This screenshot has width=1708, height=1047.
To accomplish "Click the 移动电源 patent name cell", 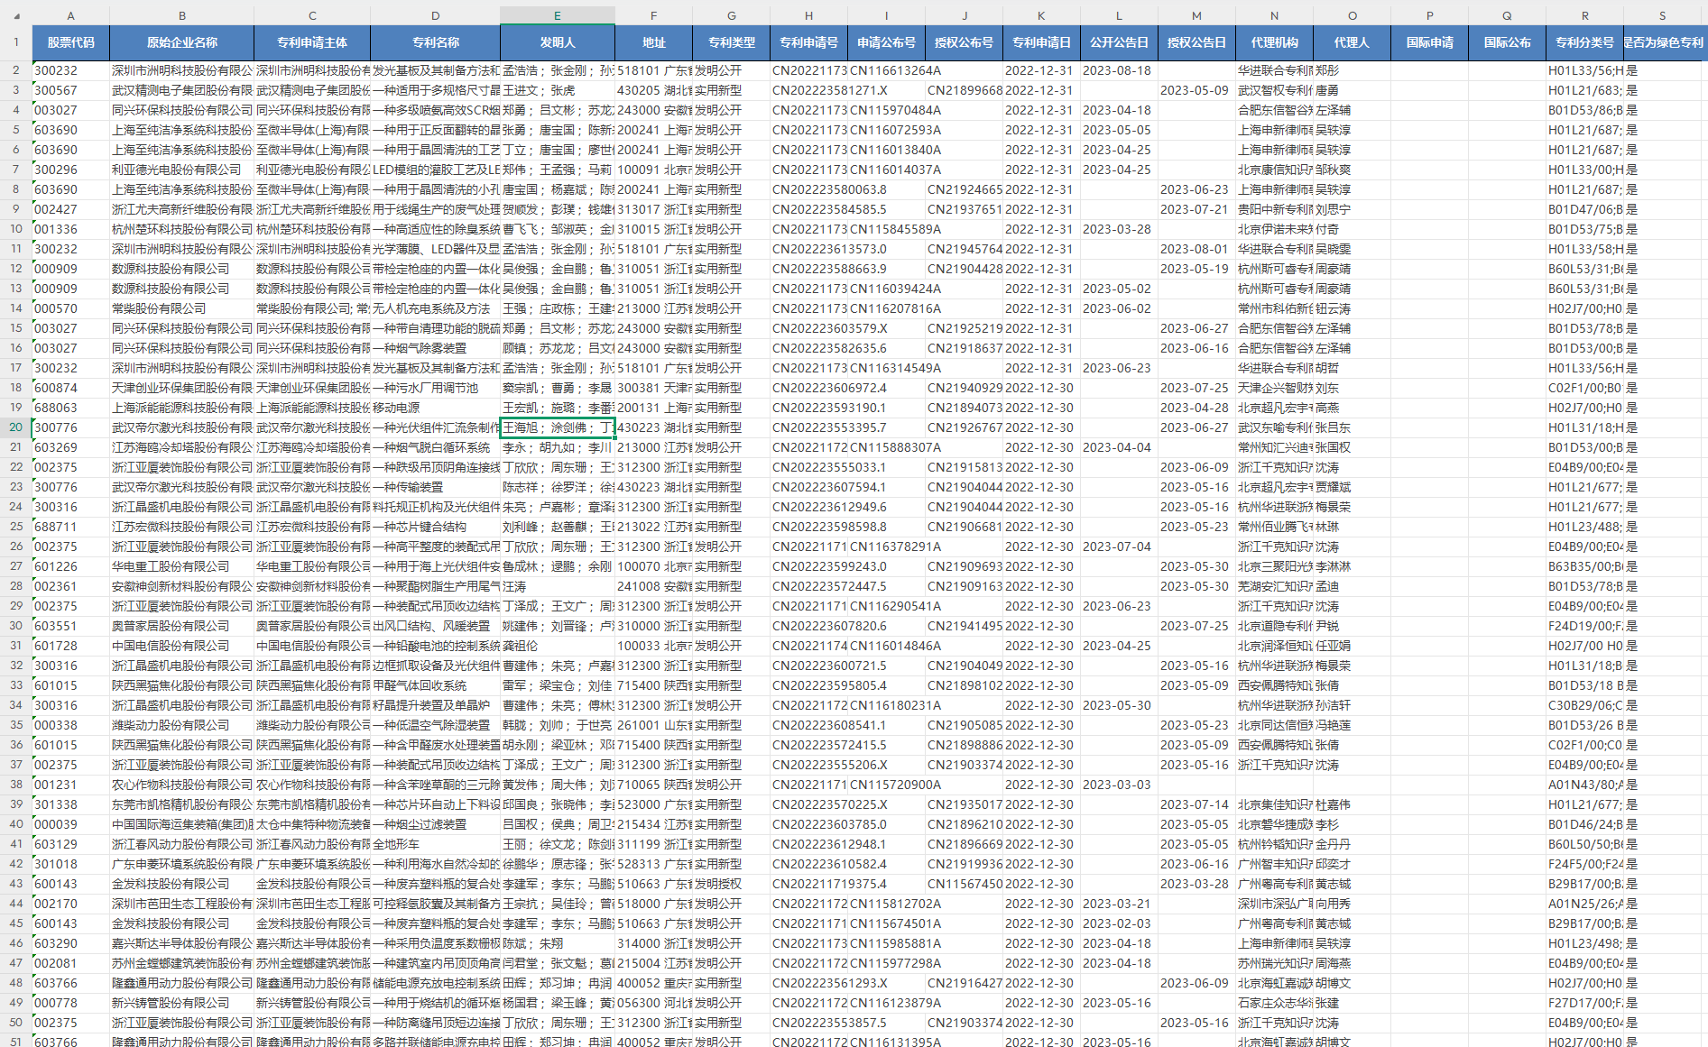I will point(436,408).
